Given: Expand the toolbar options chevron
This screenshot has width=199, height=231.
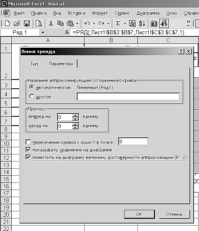Looking at the screenshot, I should [188, 23].
